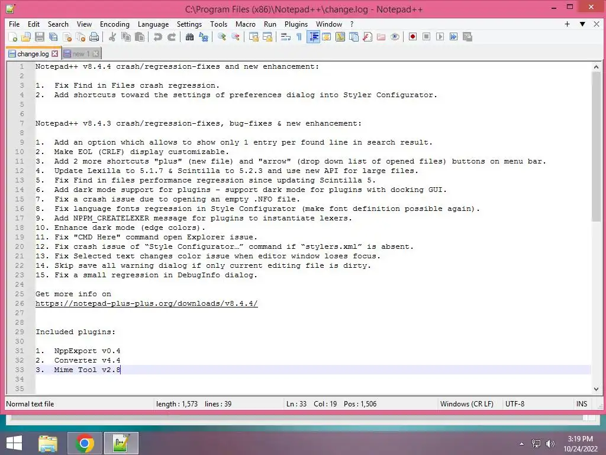The image size is (606, 455).
Task: Open the Function List icon
Action: [x=368, y=37]
